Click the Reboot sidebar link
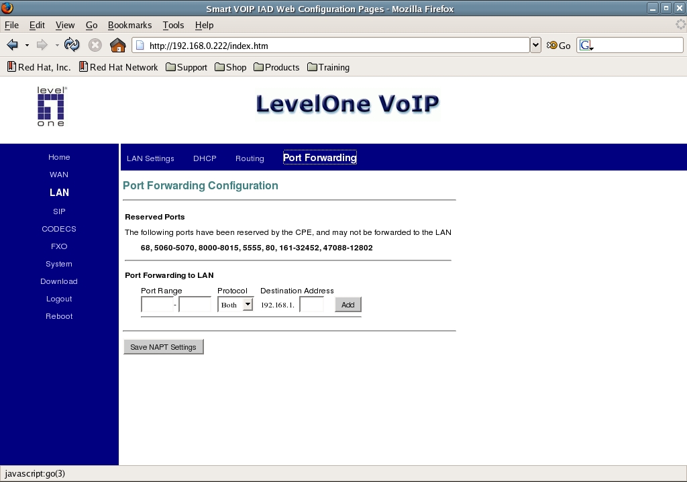This screenshot has width=687, height=482. [x=59, y=316]
